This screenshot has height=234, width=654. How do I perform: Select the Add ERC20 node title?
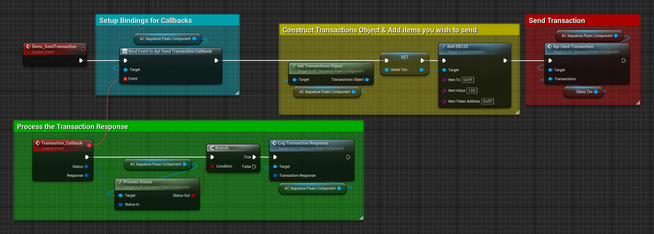coord(457,47)
